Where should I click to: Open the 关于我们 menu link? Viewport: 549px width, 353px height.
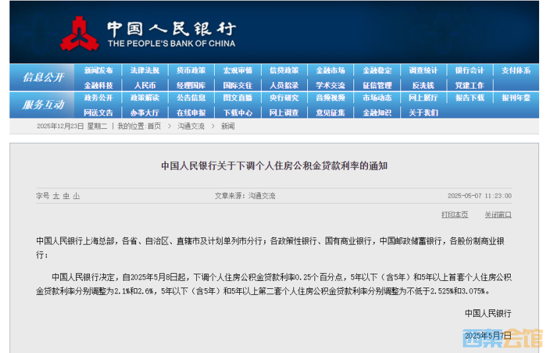point(423,113)
